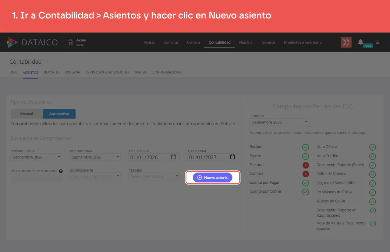This screenshot has width=390, height=252.
Task: Click the Documento Soporte (Papel) check icon
Action: tap(372, 165)
